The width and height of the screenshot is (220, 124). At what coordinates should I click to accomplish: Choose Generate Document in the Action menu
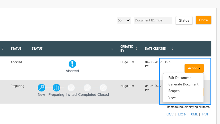183,84
